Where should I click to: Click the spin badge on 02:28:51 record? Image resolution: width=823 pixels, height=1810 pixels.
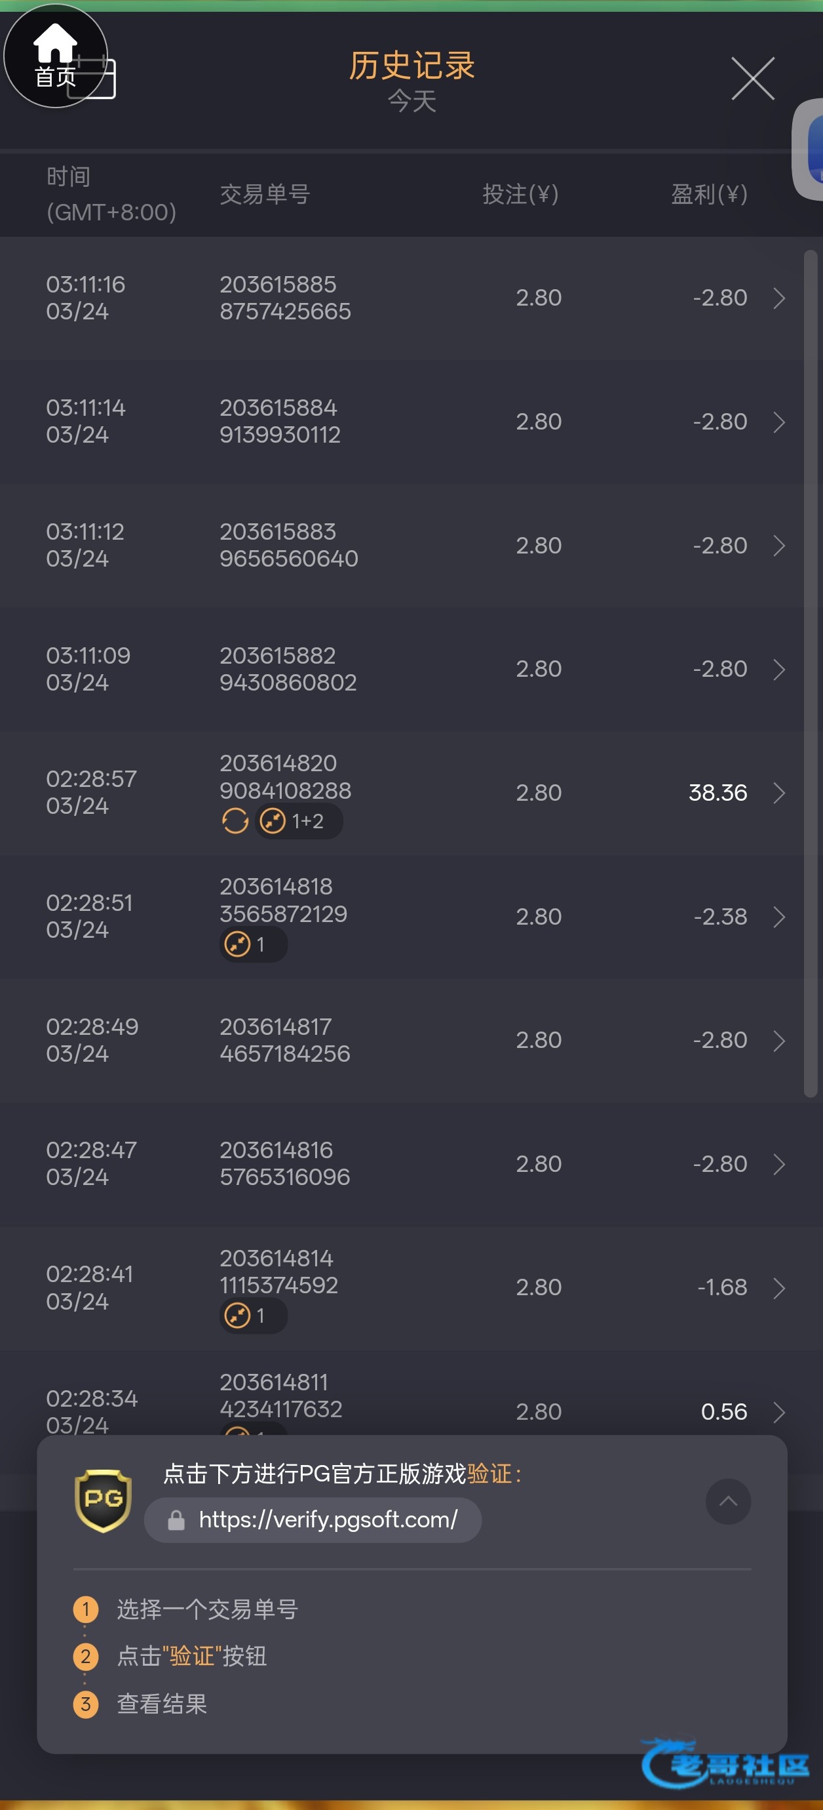[238, 944]
